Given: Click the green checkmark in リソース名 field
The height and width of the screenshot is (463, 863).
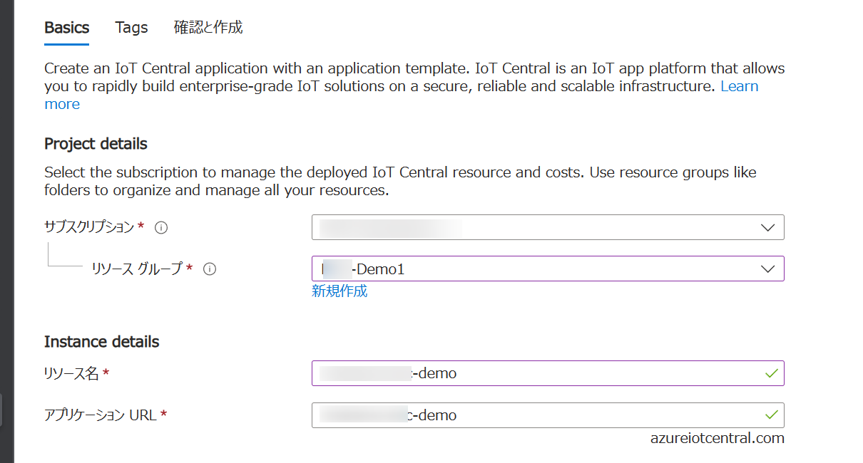Looking at the screenshot, I should [771, 373].
